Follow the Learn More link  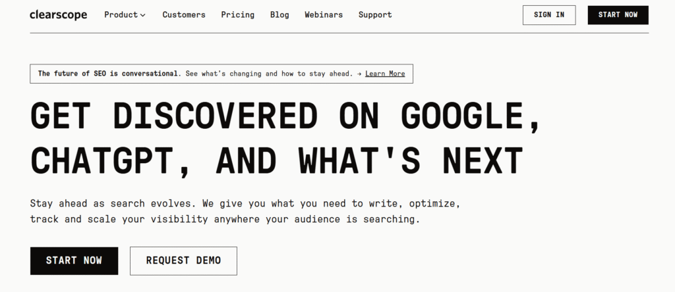385,74
